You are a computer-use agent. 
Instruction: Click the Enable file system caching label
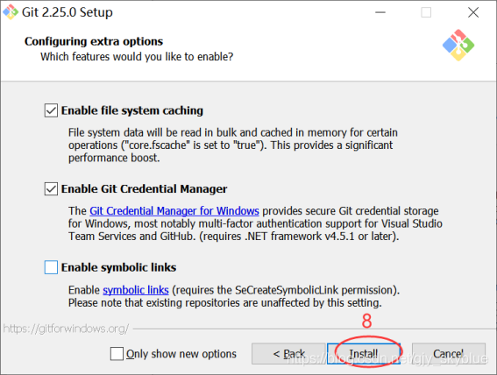point(132,110)
